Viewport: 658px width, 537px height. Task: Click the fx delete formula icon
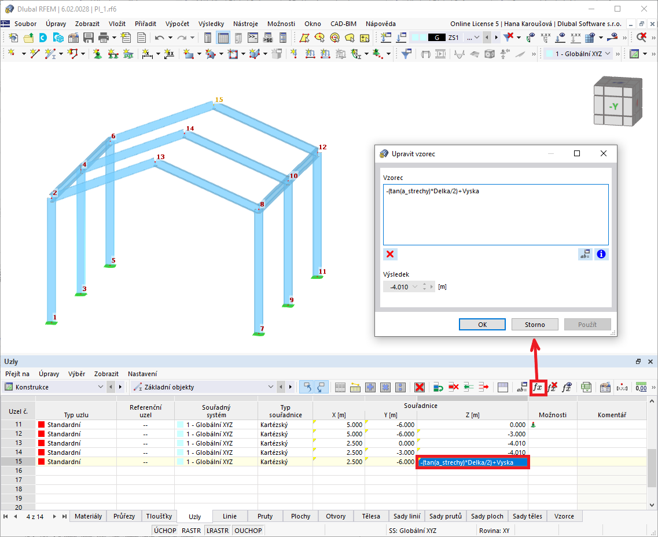pos(552,387)
